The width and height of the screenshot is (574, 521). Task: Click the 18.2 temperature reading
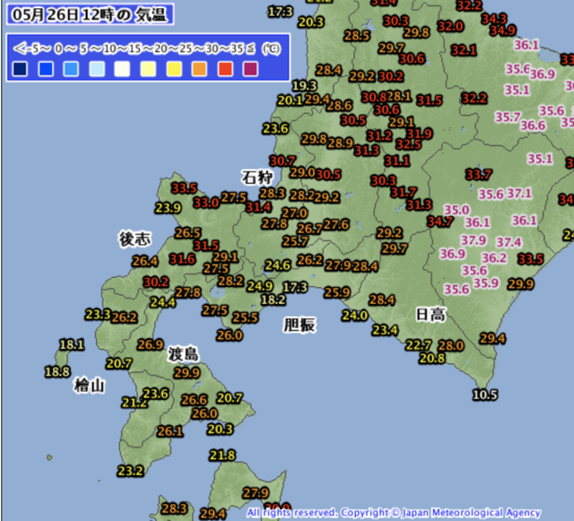(x=273, y=300)
